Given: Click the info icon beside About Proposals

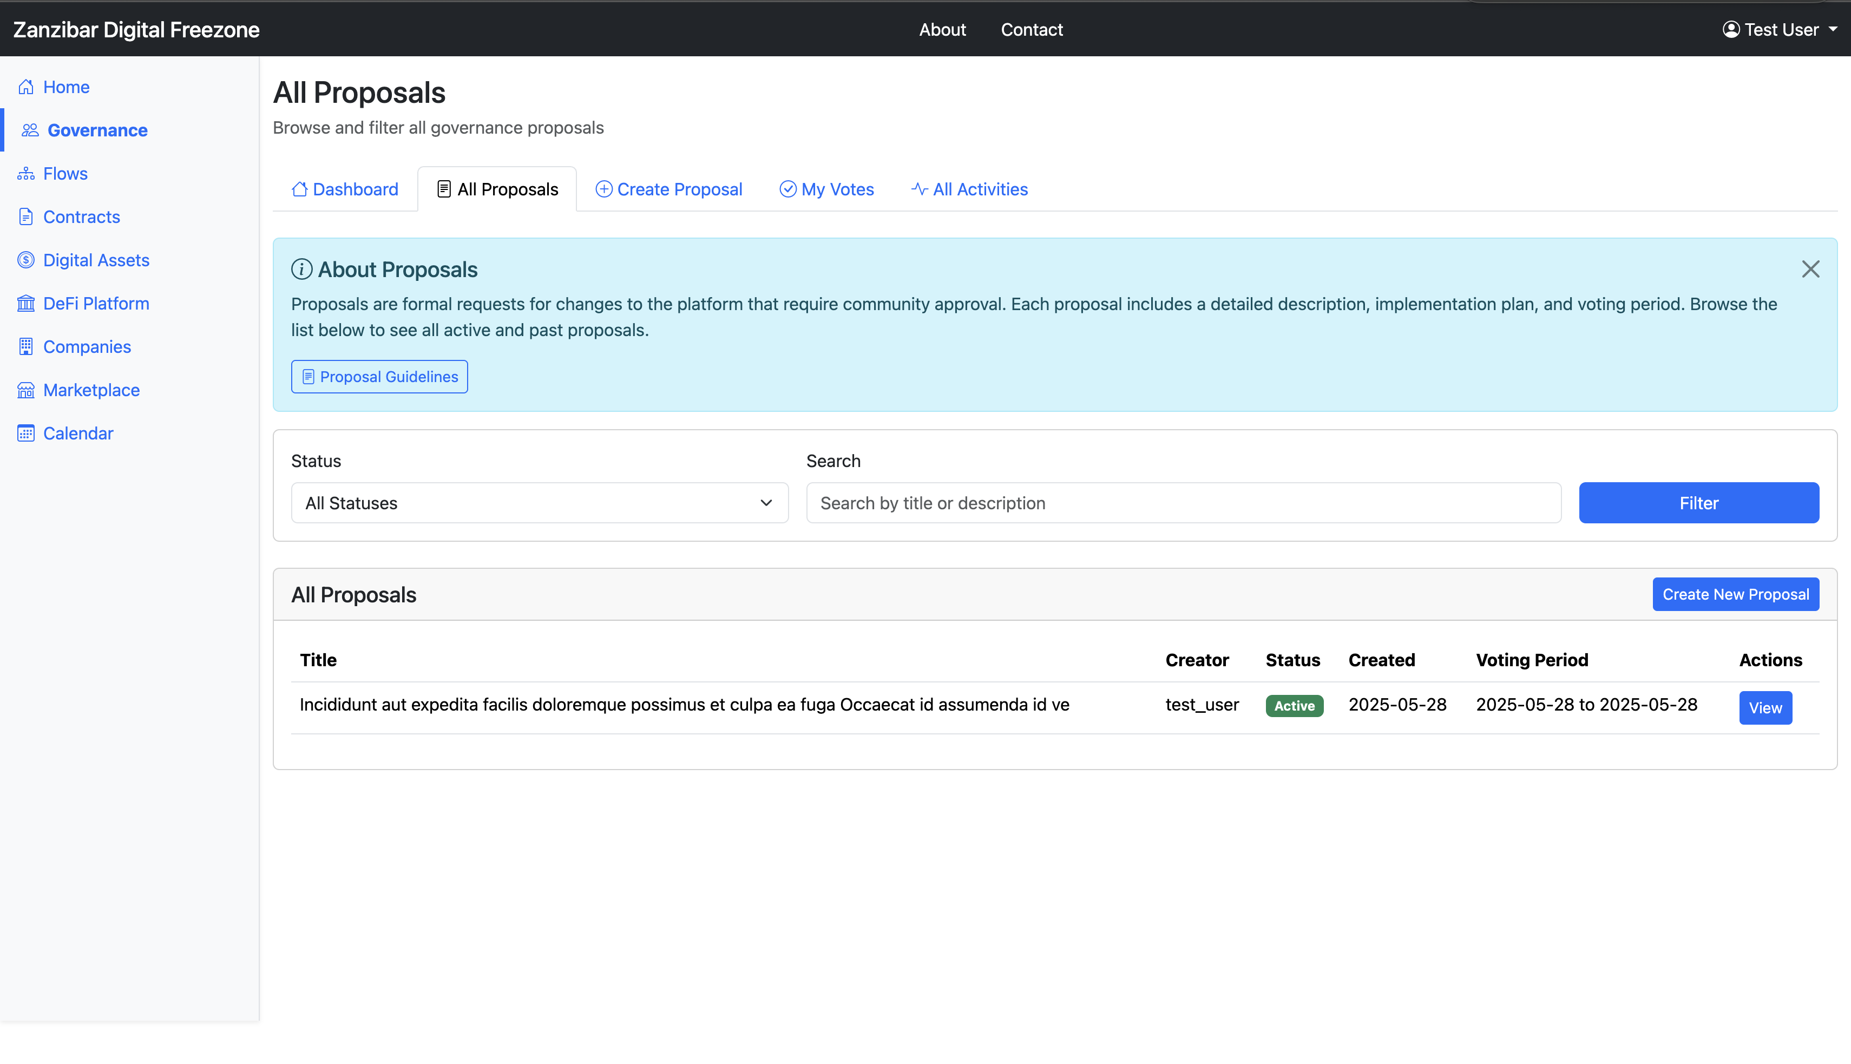Looking at the screenshot, I should click(302, 270).
